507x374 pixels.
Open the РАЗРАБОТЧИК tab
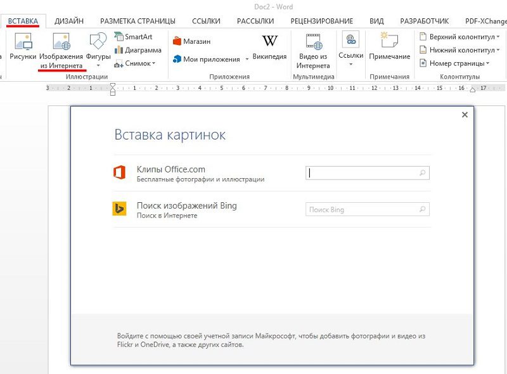coord(425,21)
